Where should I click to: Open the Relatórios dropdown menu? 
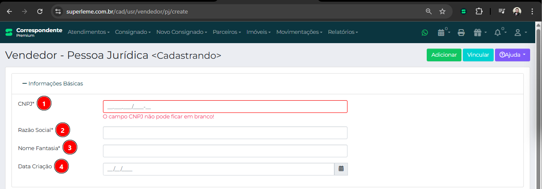[x=343, y=32]
